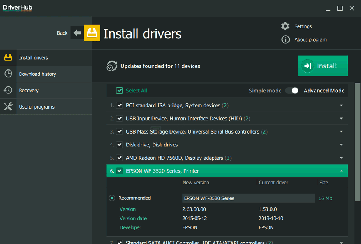This screenshot has width=361, height=244.
Task: Click the Useful programs tools icon
Action: point(8,107)
